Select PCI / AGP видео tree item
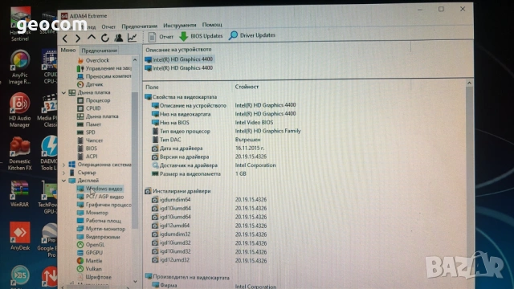Image resolution: width=514 pixels, height=289 pixels. (100, 197)
